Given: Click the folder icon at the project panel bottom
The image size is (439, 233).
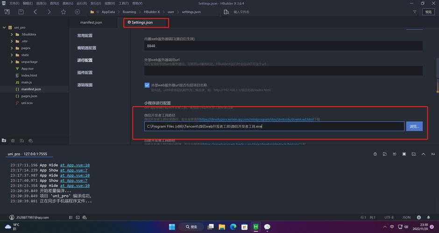Looking at the screenshot, I should [x=4, y=141].
